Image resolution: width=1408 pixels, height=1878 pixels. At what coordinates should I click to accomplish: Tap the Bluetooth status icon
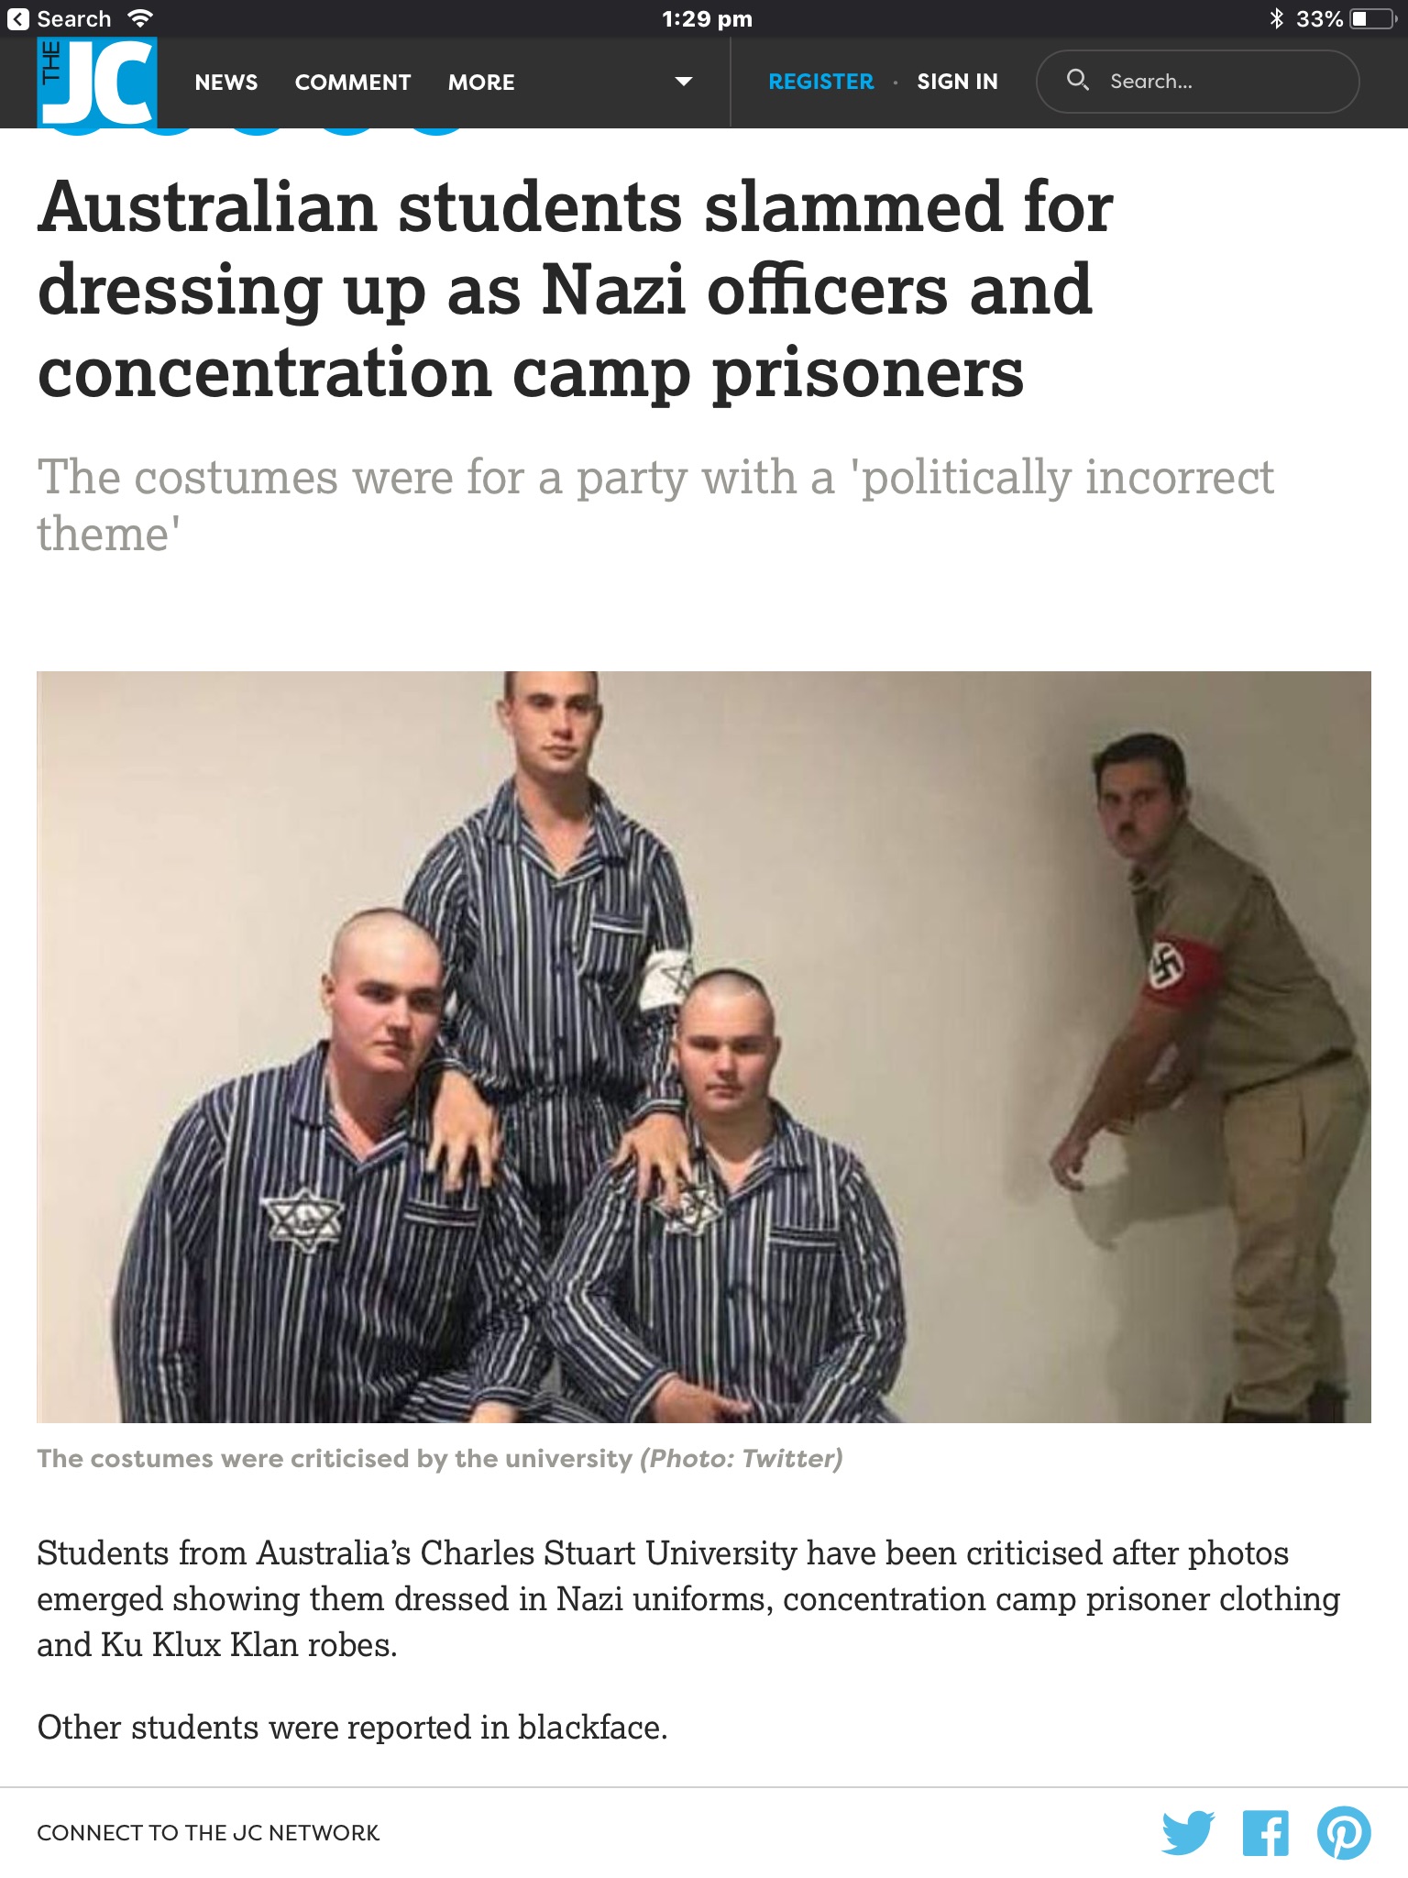[1276, 18]
